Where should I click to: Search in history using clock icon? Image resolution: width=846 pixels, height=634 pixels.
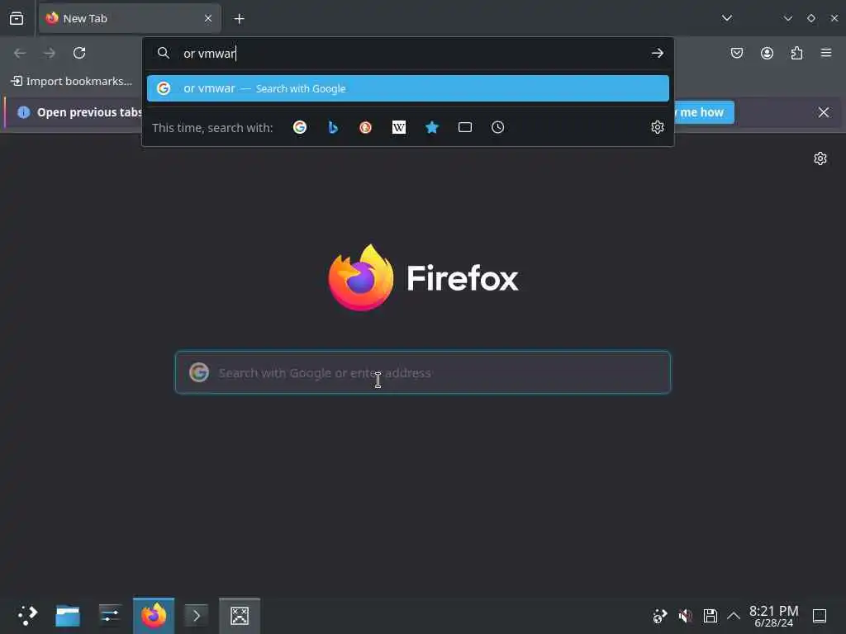pyautogui.click(x=498, y=127)
